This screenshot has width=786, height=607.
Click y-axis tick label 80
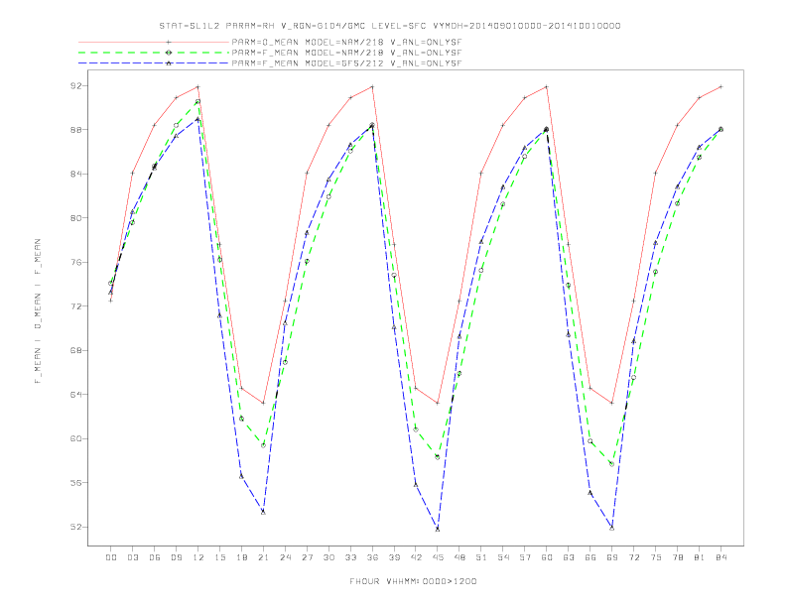[75, 218]
